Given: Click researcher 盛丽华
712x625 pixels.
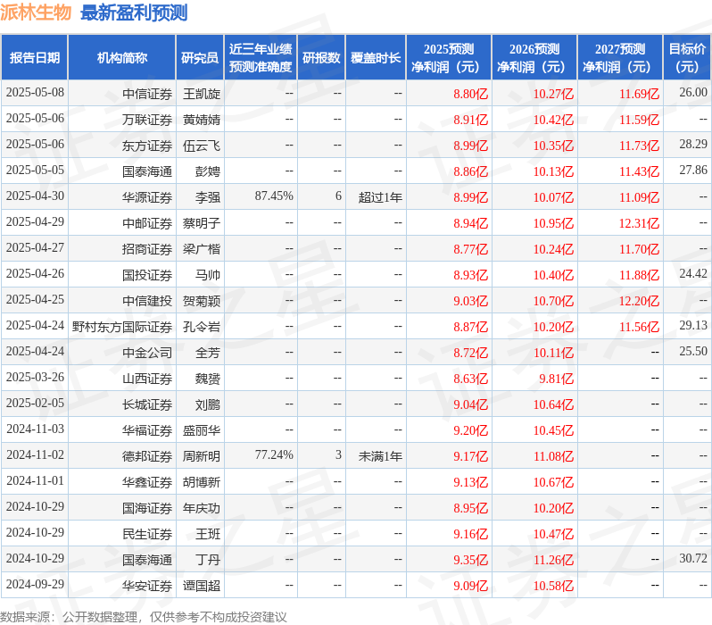Looking at the screenshot, I should click(201, 431).
